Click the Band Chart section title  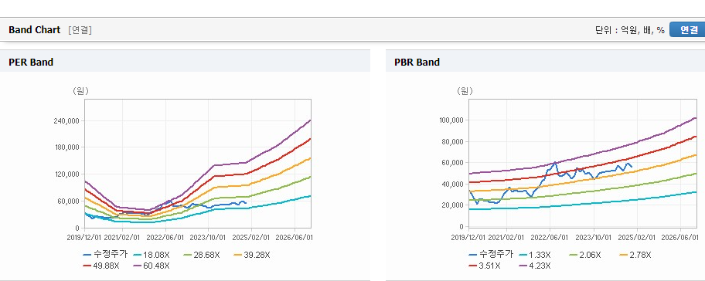click(x=34, y=30)
